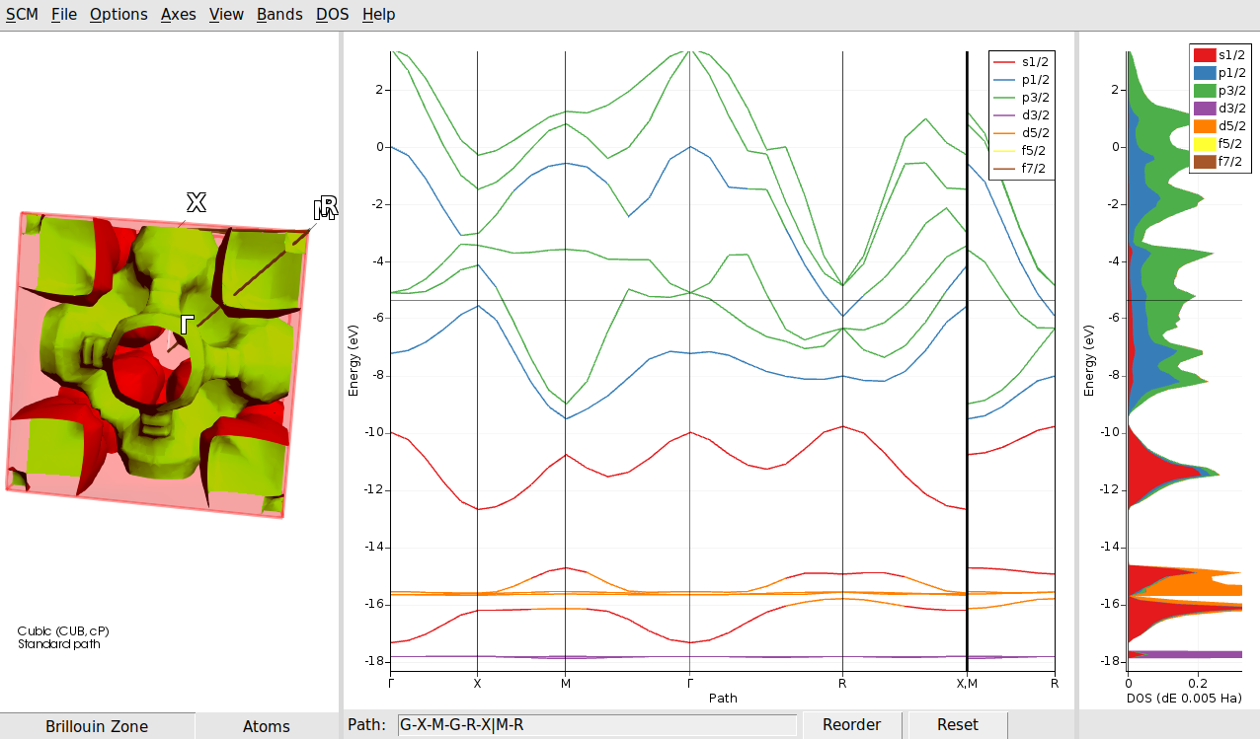This screenshot has height=739, width=1260.
Task: Click the X label on the Brillouin zone
Action: (197, 202)
